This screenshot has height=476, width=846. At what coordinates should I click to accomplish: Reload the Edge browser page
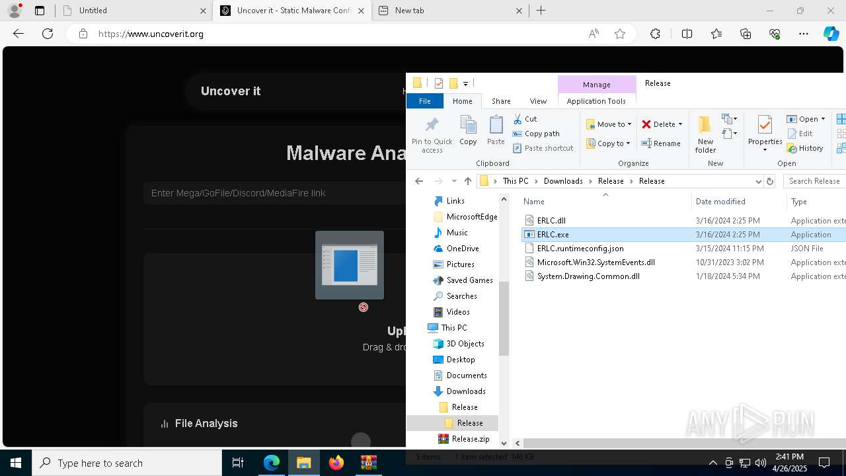48,34
